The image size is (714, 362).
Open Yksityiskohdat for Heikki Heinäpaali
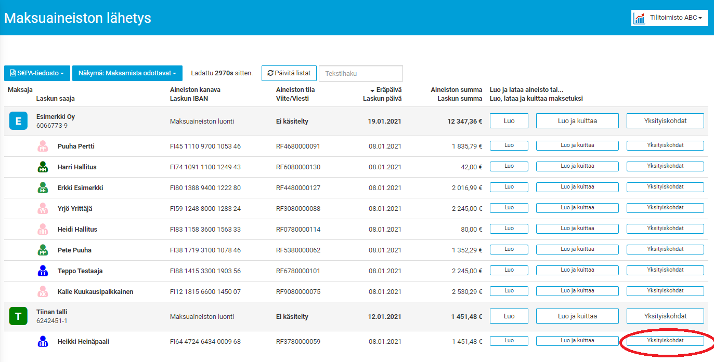coord(665,341)
